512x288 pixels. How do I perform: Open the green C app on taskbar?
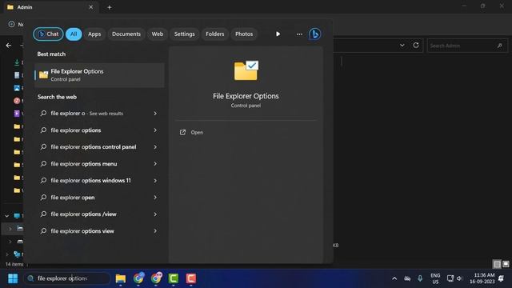174,278
